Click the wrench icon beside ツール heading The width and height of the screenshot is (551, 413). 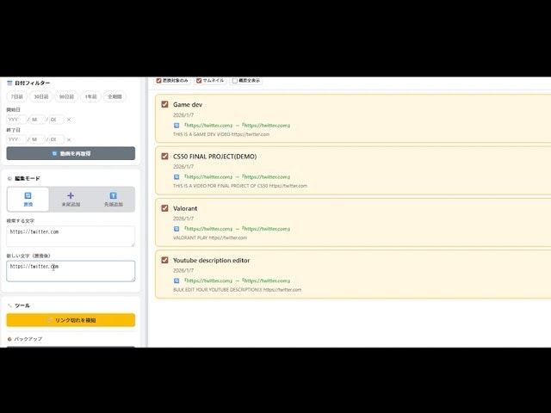[x=9, y=305]
